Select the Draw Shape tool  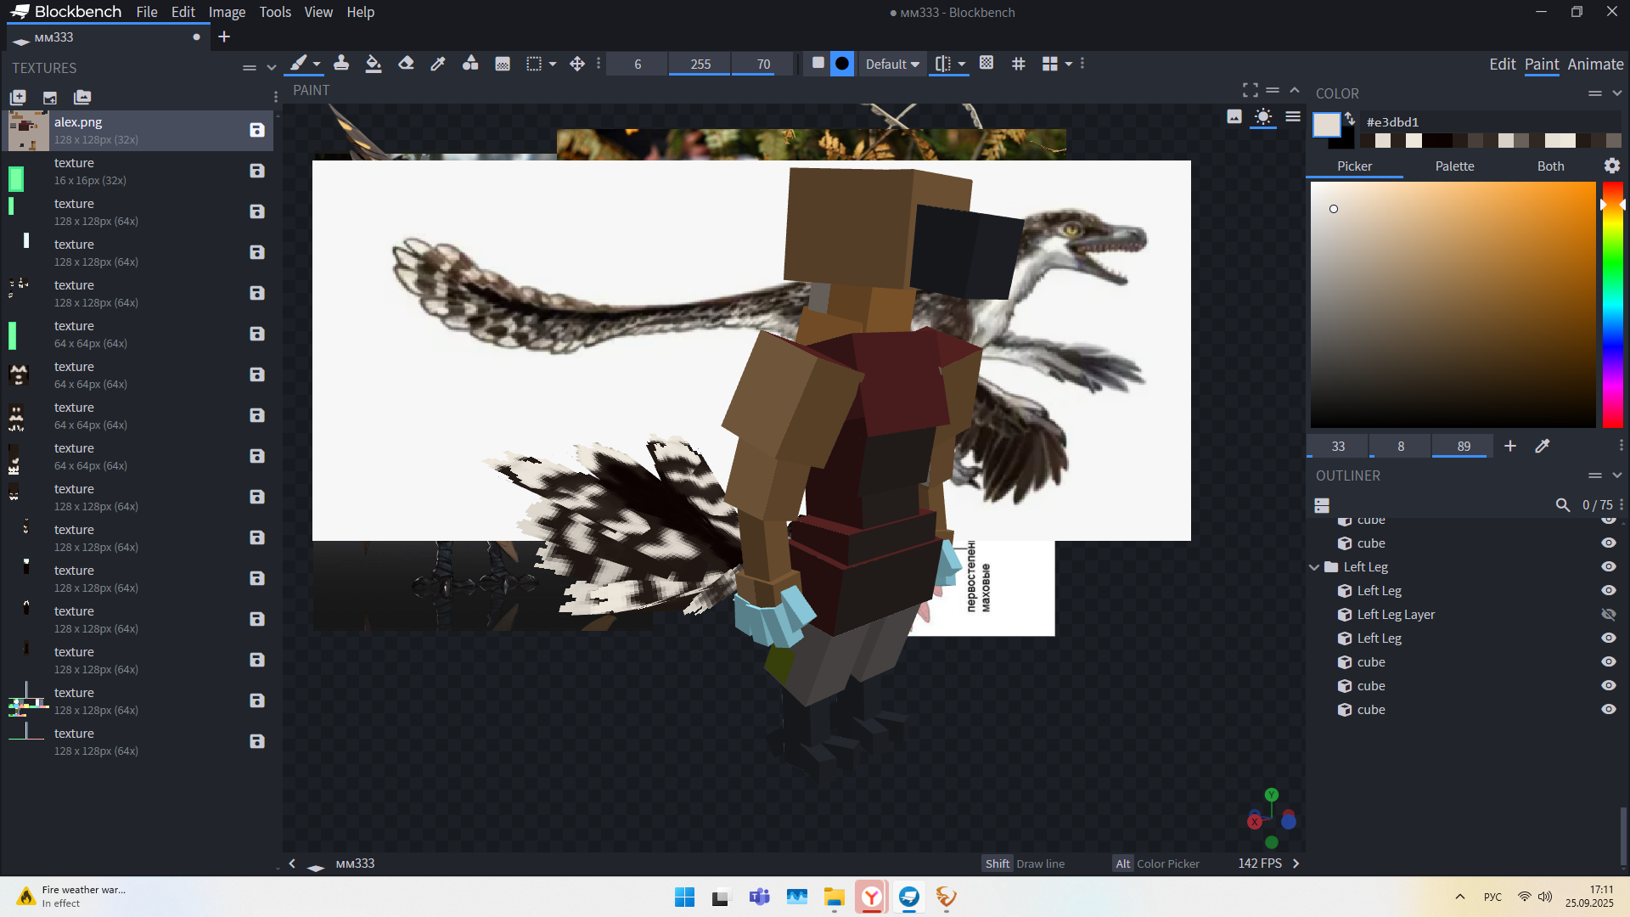pyautogui.click(x=470, y=64)
